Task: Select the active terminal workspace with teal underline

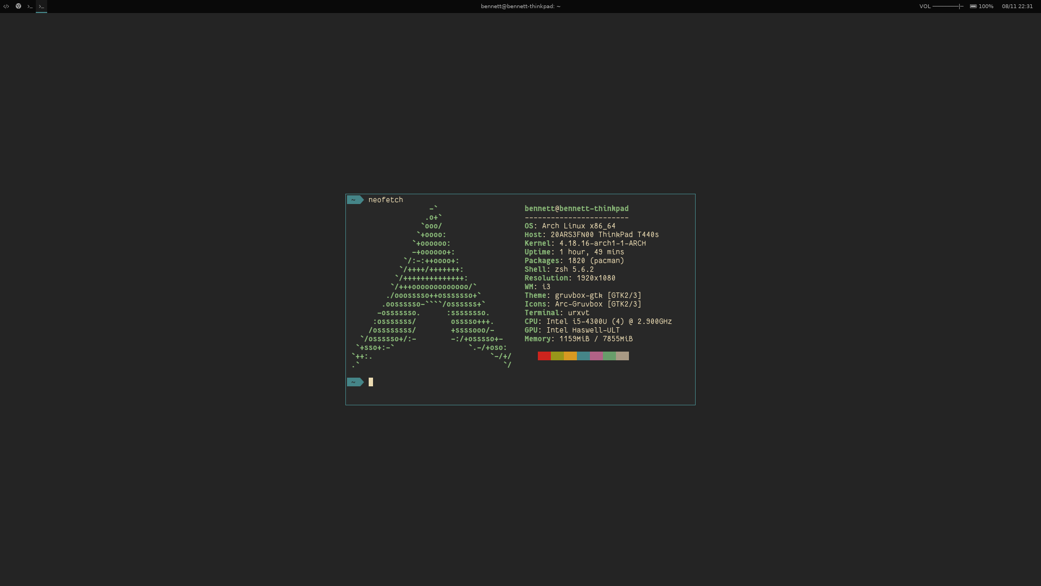Action: 41,7
